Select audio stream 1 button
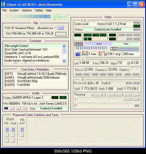 pyautogui.click(x=6, y=109)
